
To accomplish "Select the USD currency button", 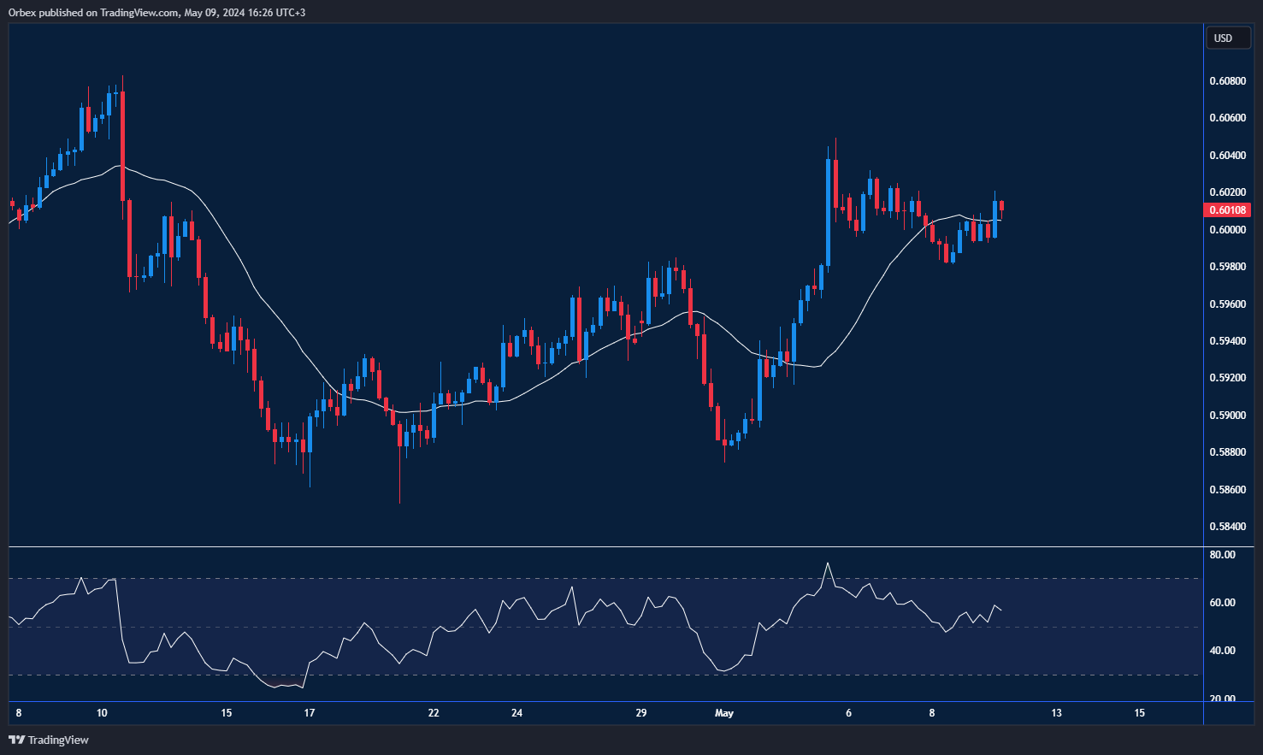I will point(1228,38).
